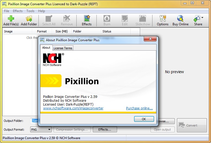Switch to the License Terms tab
Screen dimensions: 211x143
63,48
